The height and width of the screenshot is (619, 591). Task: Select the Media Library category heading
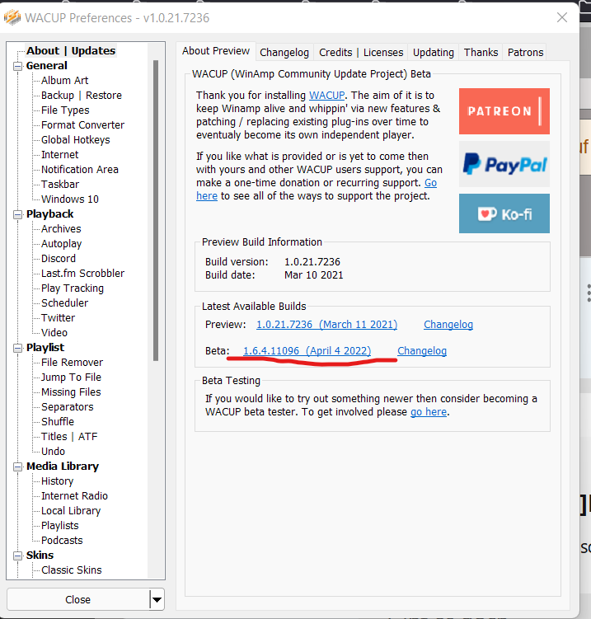[63, 467]
